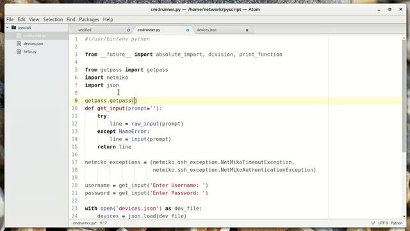
Task: Open the Help menu
Action: tap(108, 19)
